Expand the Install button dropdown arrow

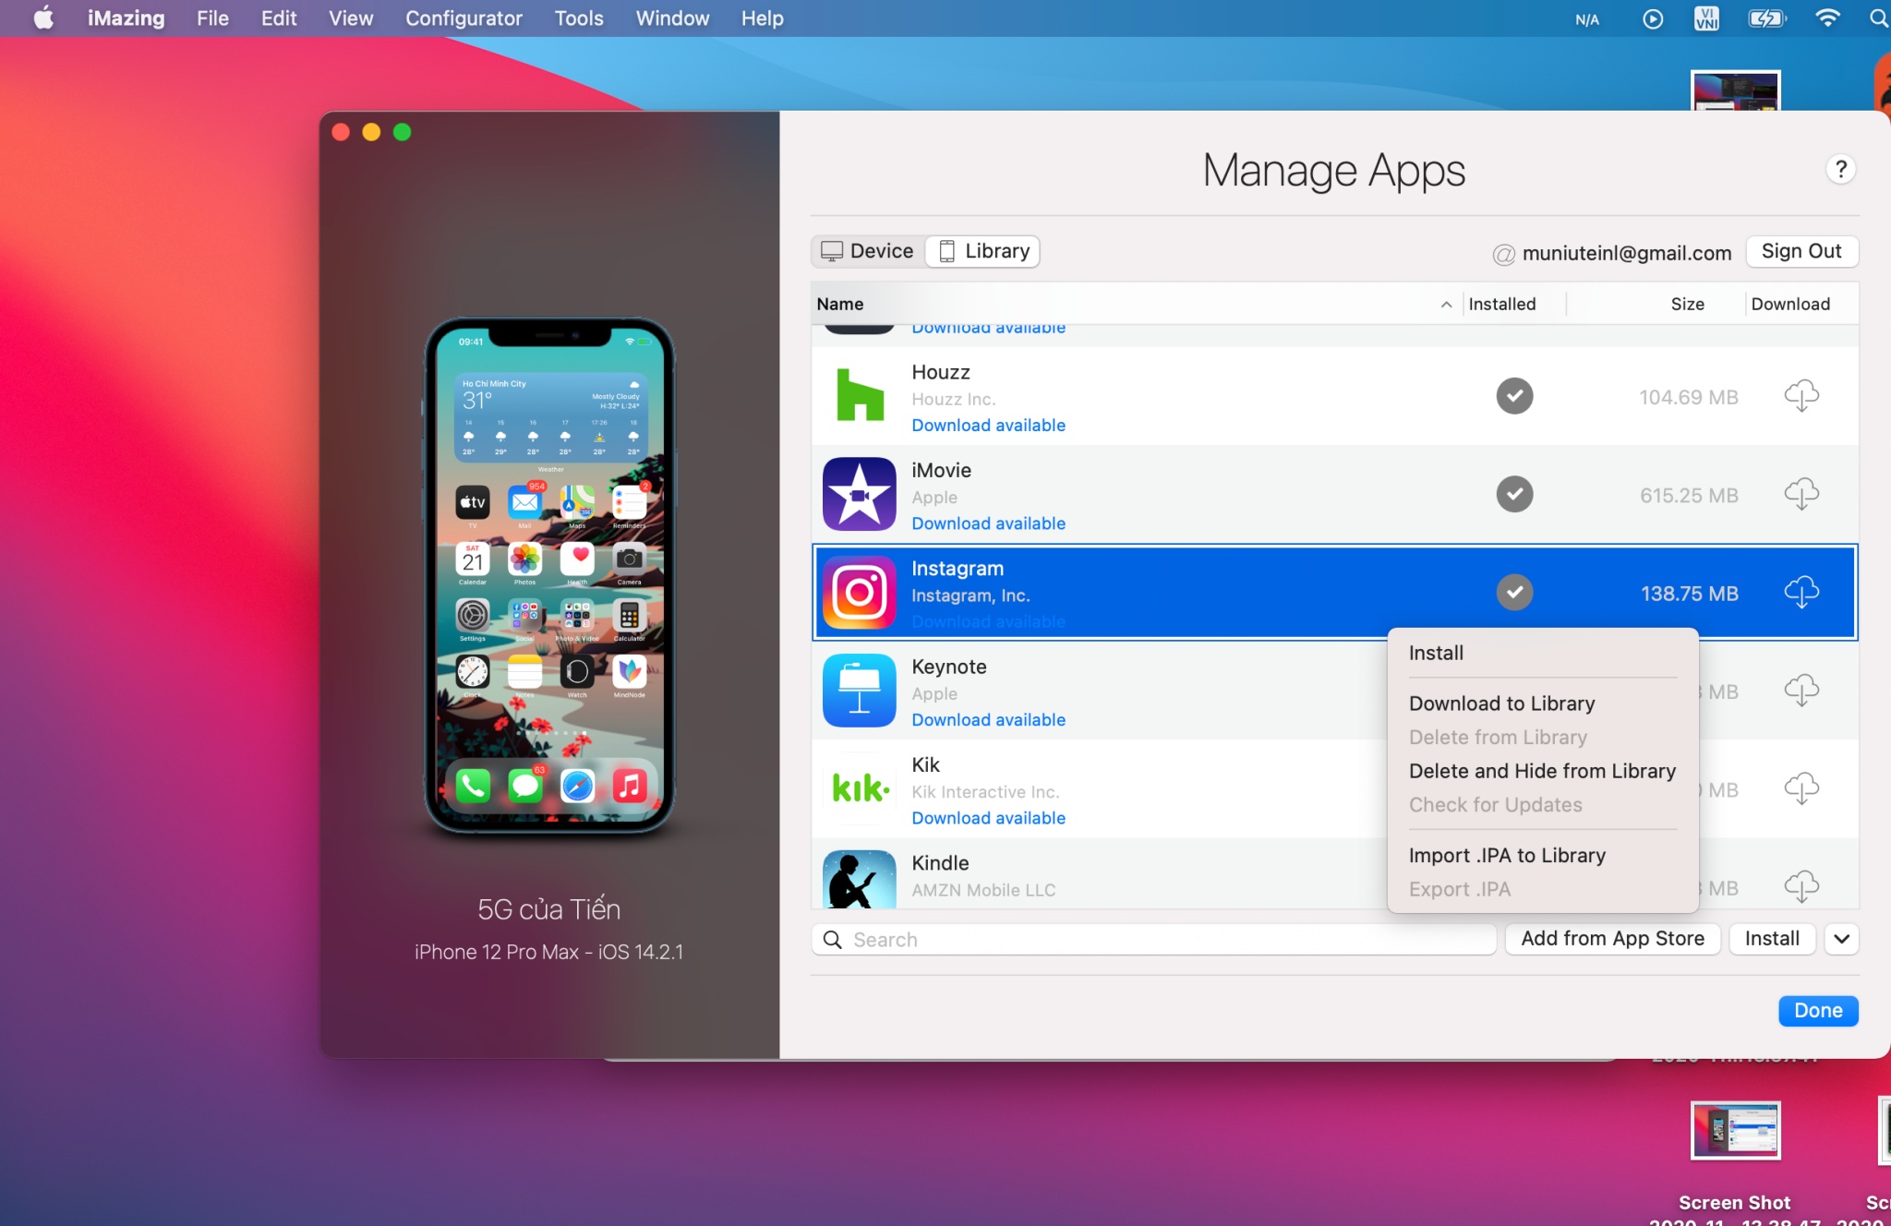click(x=1843, y=938)
